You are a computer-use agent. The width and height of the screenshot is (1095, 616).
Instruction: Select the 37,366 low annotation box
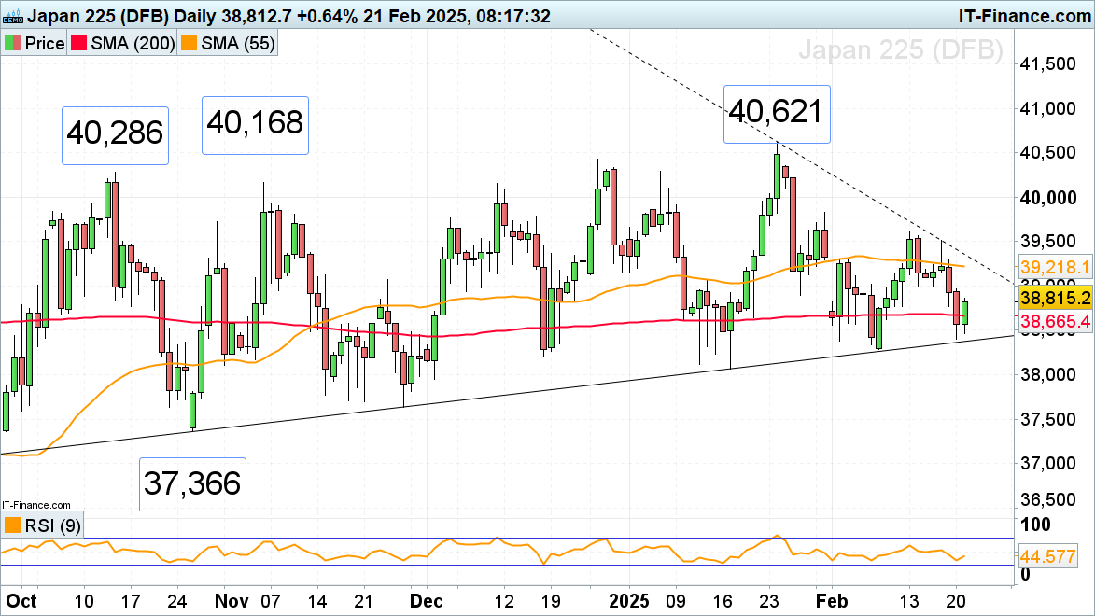click(192, 483)
